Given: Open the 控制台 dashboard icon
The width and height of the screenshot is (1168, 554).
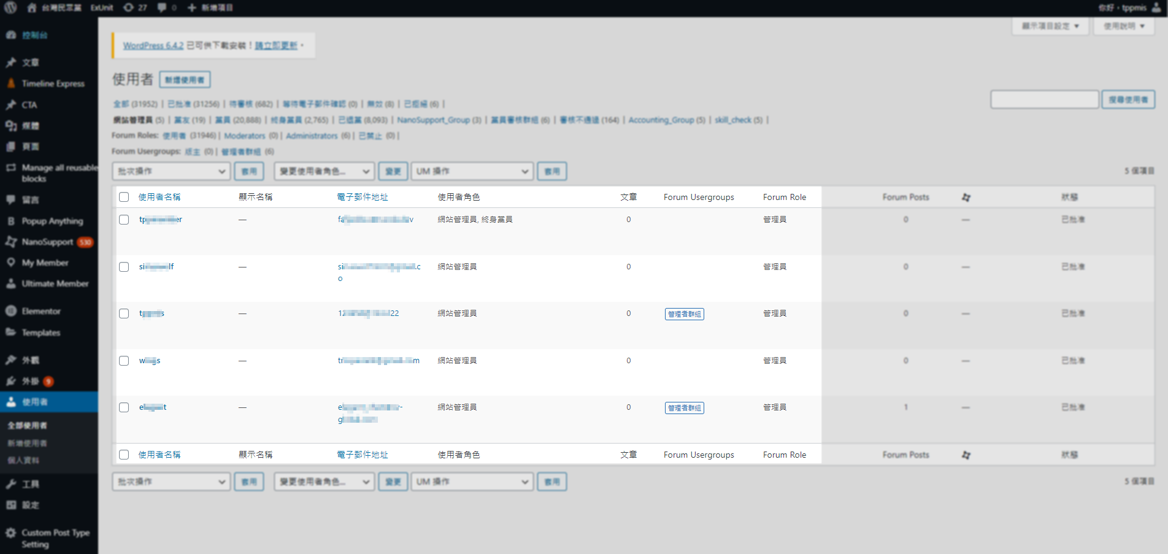Looking at the screenshot, I should tap(10, 35).
